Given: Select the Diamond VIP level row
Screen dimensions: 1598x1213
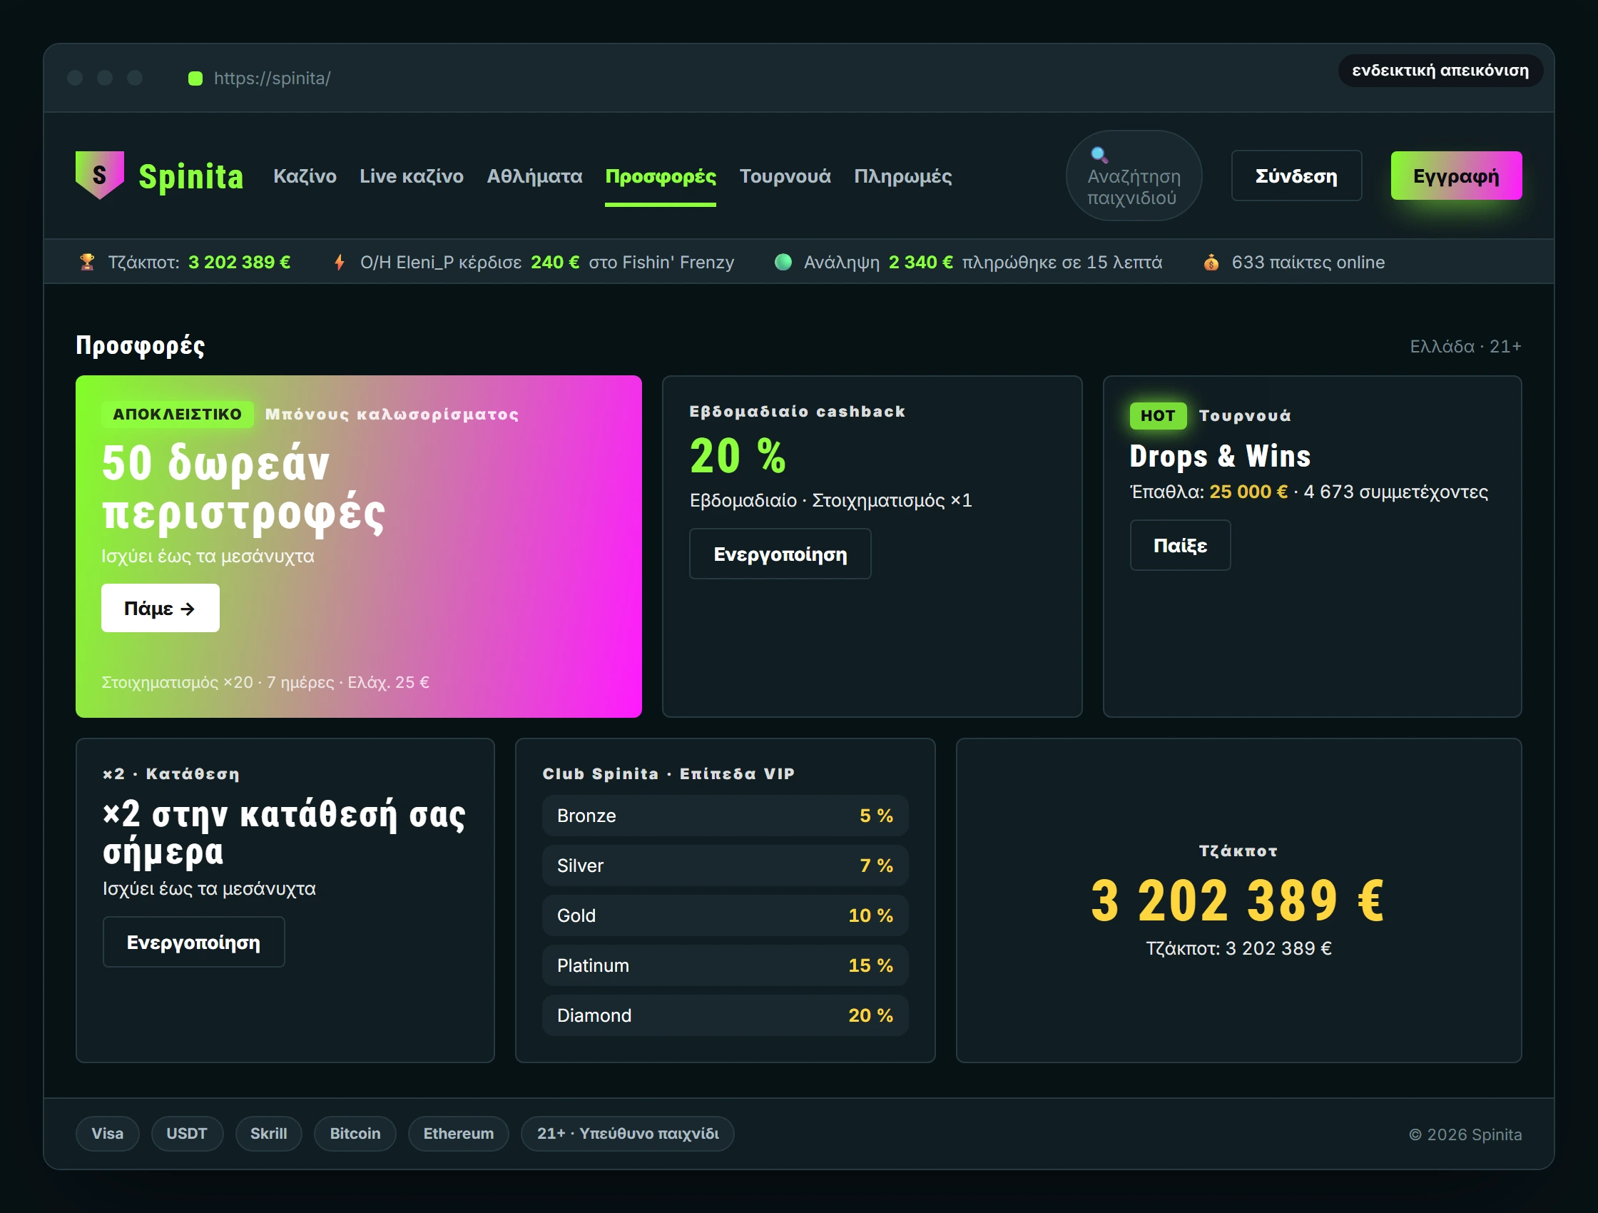Looking at the screenshot, I should tap(726, 1015).
